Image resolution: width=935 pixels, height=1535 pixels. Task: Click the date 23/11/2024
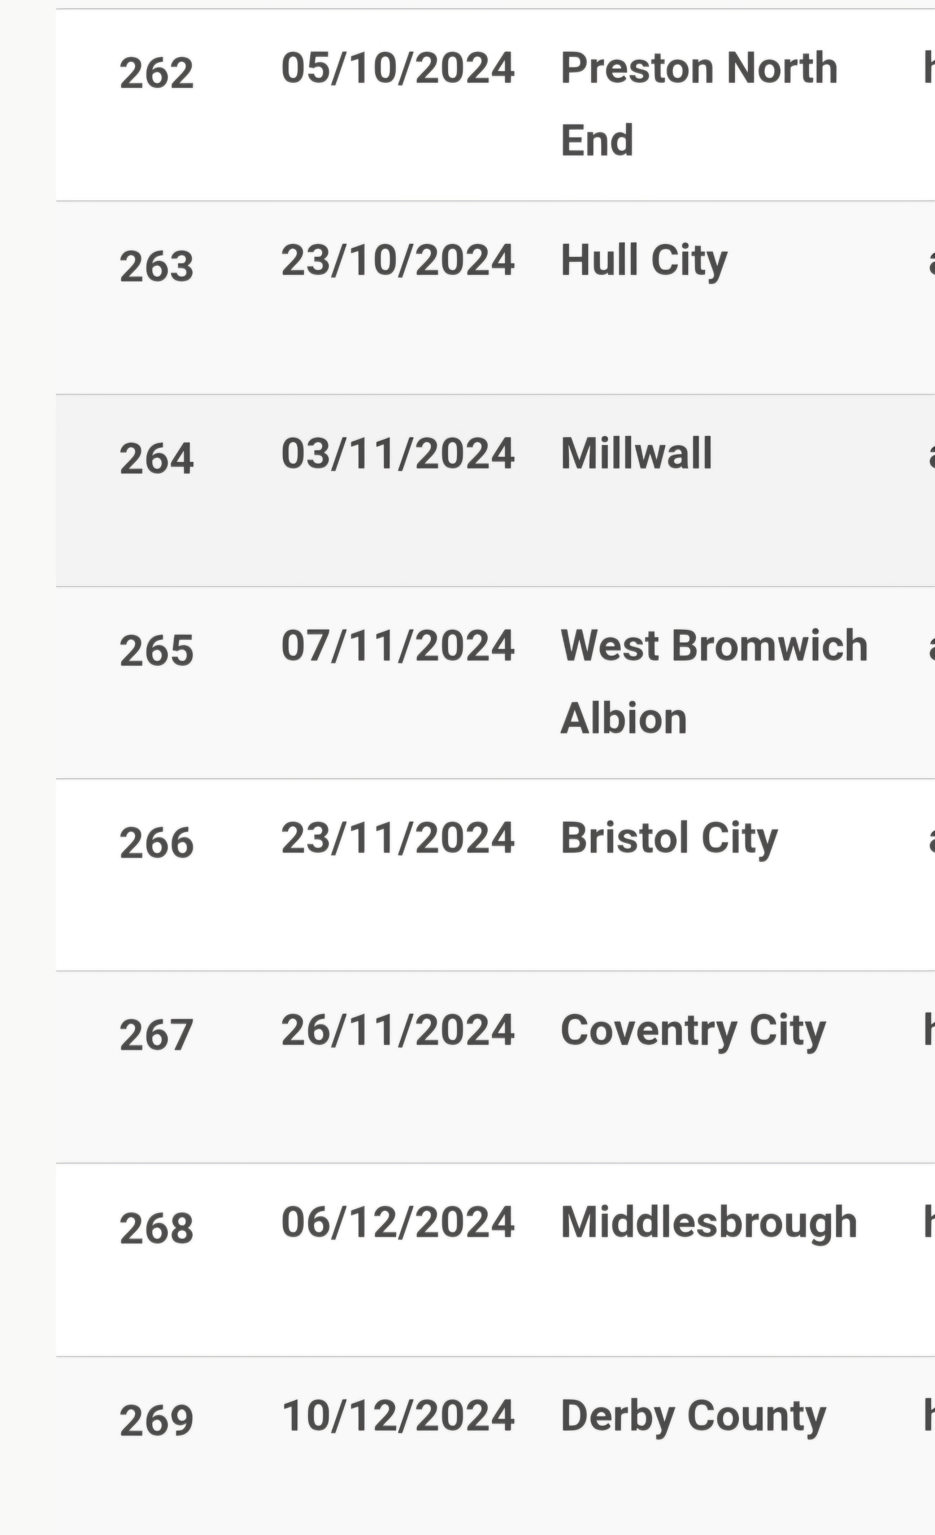(x=398, y=838)
